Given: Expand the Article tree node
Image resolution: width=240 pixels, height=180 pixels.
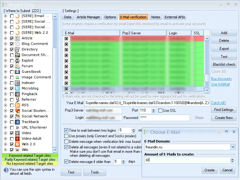Looking at the screenshot, I should [5, 38].
